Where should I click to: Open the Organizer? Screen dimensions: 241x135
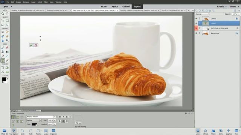tap(53, 132)
